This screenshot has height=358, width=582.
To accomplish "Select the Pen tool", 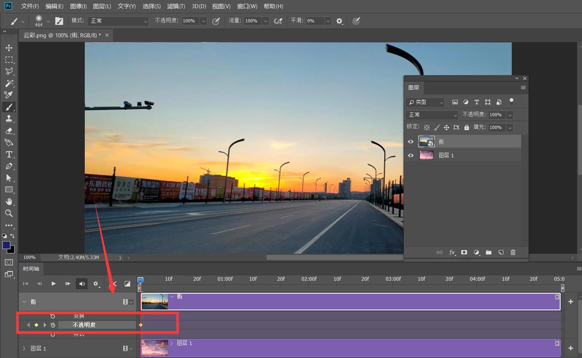I will click(9, 166).
